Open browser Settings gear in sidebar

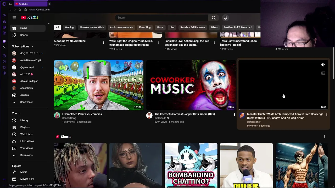tap(4, 73)
